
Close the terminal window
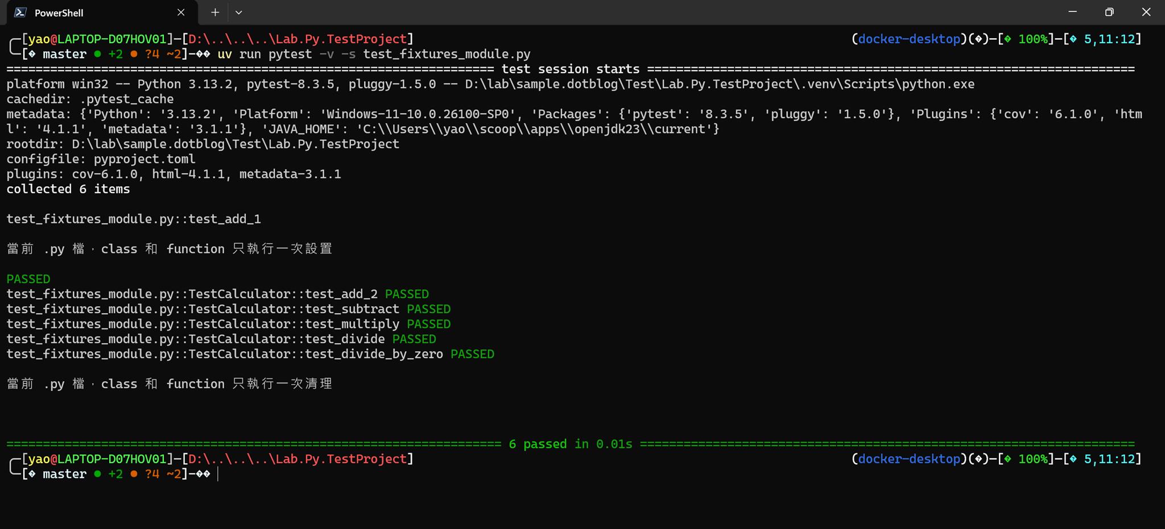tap(1146, 12)
